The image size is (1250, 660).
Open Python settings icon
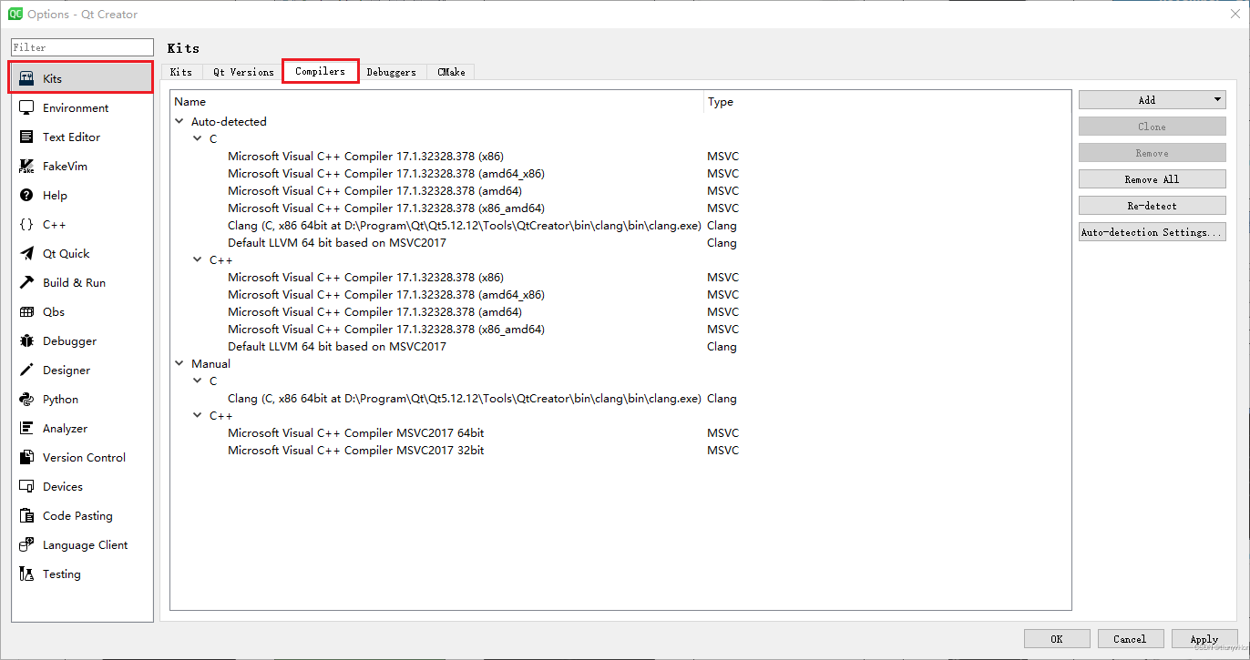(26, 400)
